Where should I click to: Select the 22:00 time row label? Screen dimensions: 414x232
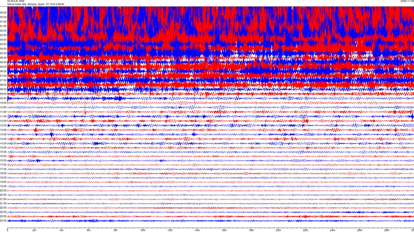[3, 208]
